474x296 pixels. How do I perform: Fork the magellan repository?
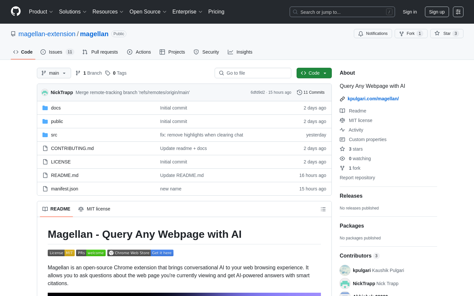[x=411, y=34]
